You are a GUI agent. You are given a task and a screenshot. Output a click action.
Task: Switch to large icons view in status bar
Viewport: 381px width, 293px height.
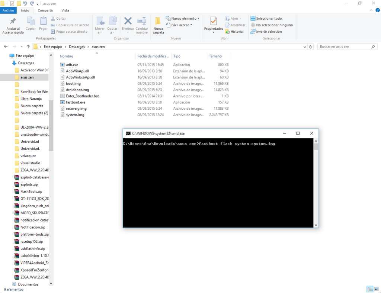coord(377,289)
